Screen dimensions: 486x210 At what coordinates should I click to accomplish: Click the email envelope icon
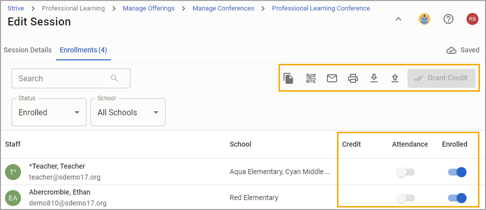point(332,78)
